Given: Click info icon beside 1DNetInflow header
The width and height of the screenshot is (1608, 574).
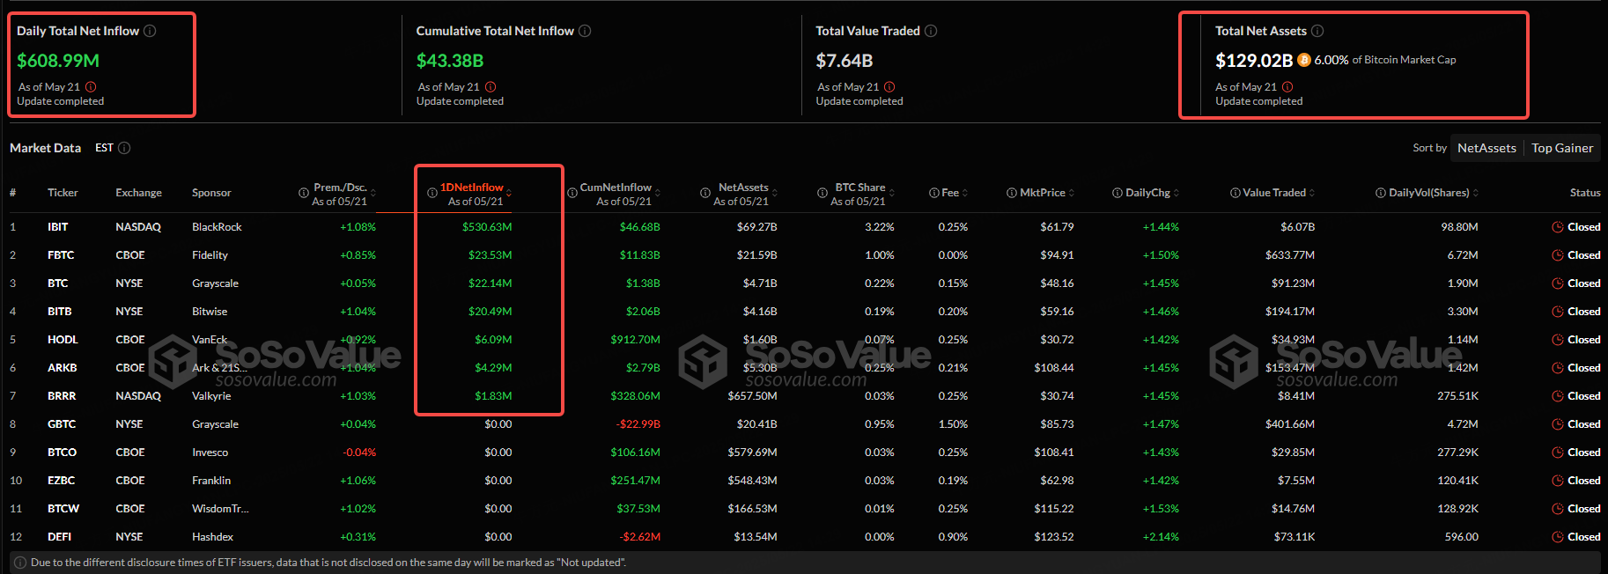Looking at the screenshot, I should (x=432, y=193).
